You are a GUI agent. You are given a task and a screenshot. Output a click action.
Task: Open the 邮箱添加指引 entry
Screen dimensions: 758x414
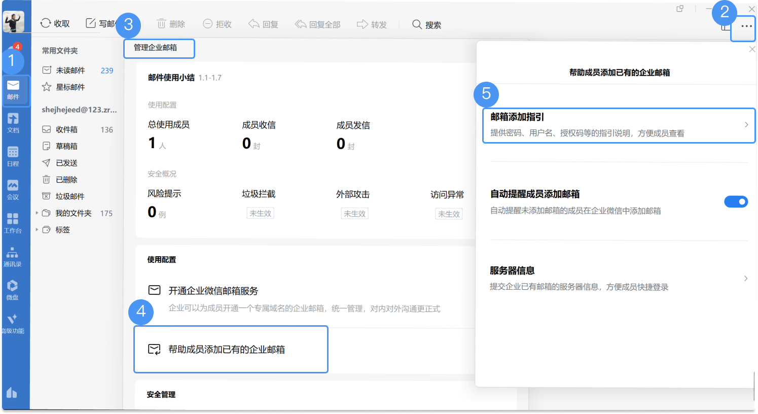tap(618, 125)
